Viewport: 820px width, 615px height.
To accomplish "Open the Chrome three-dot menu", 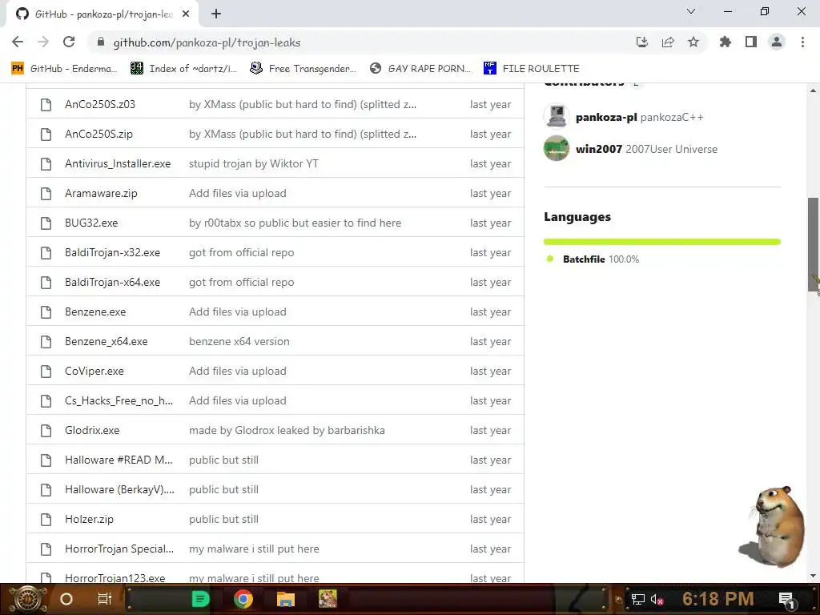I will 802,42.
